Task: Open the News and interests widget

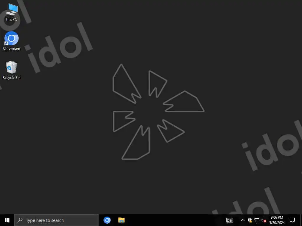Action: point(229,220)
